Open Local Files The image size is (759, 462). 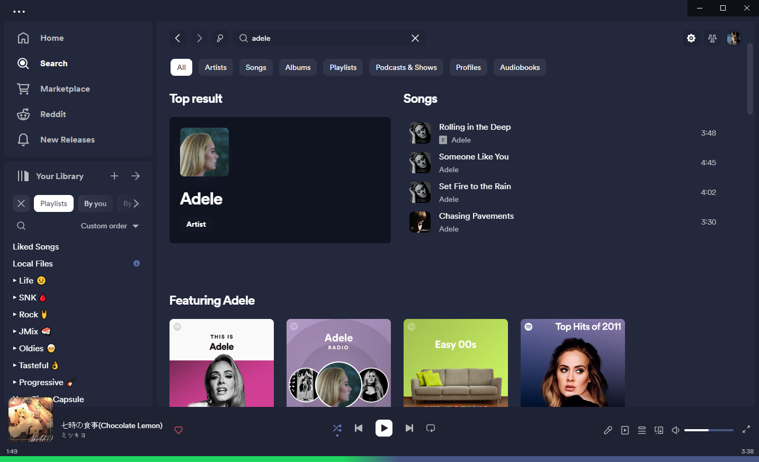33,263
